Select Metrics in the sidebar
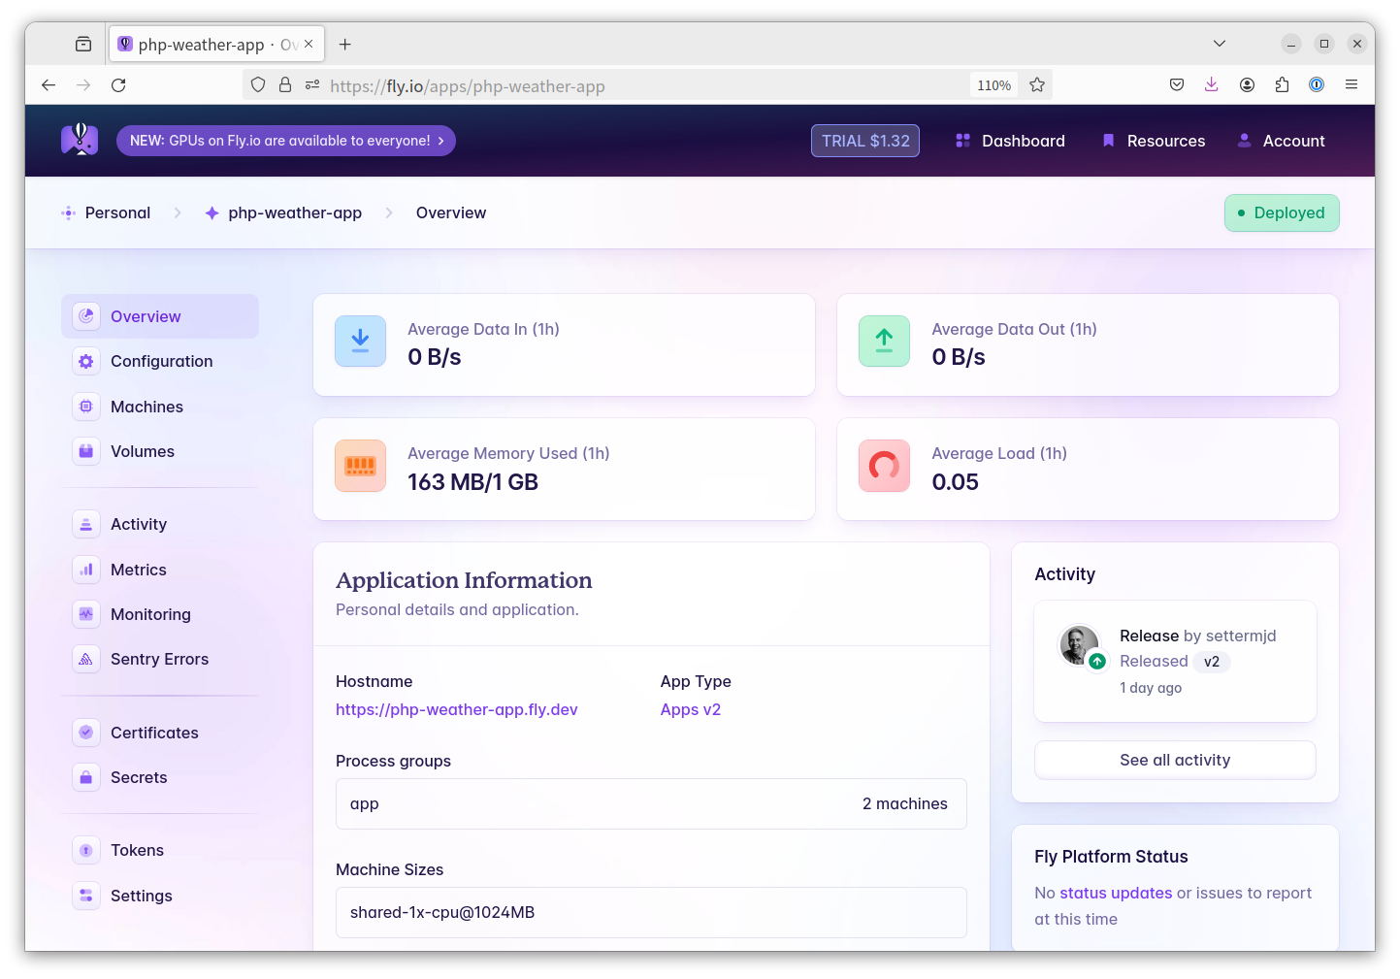The height and width of the screenshot is (979, 1400). (160, 570)
